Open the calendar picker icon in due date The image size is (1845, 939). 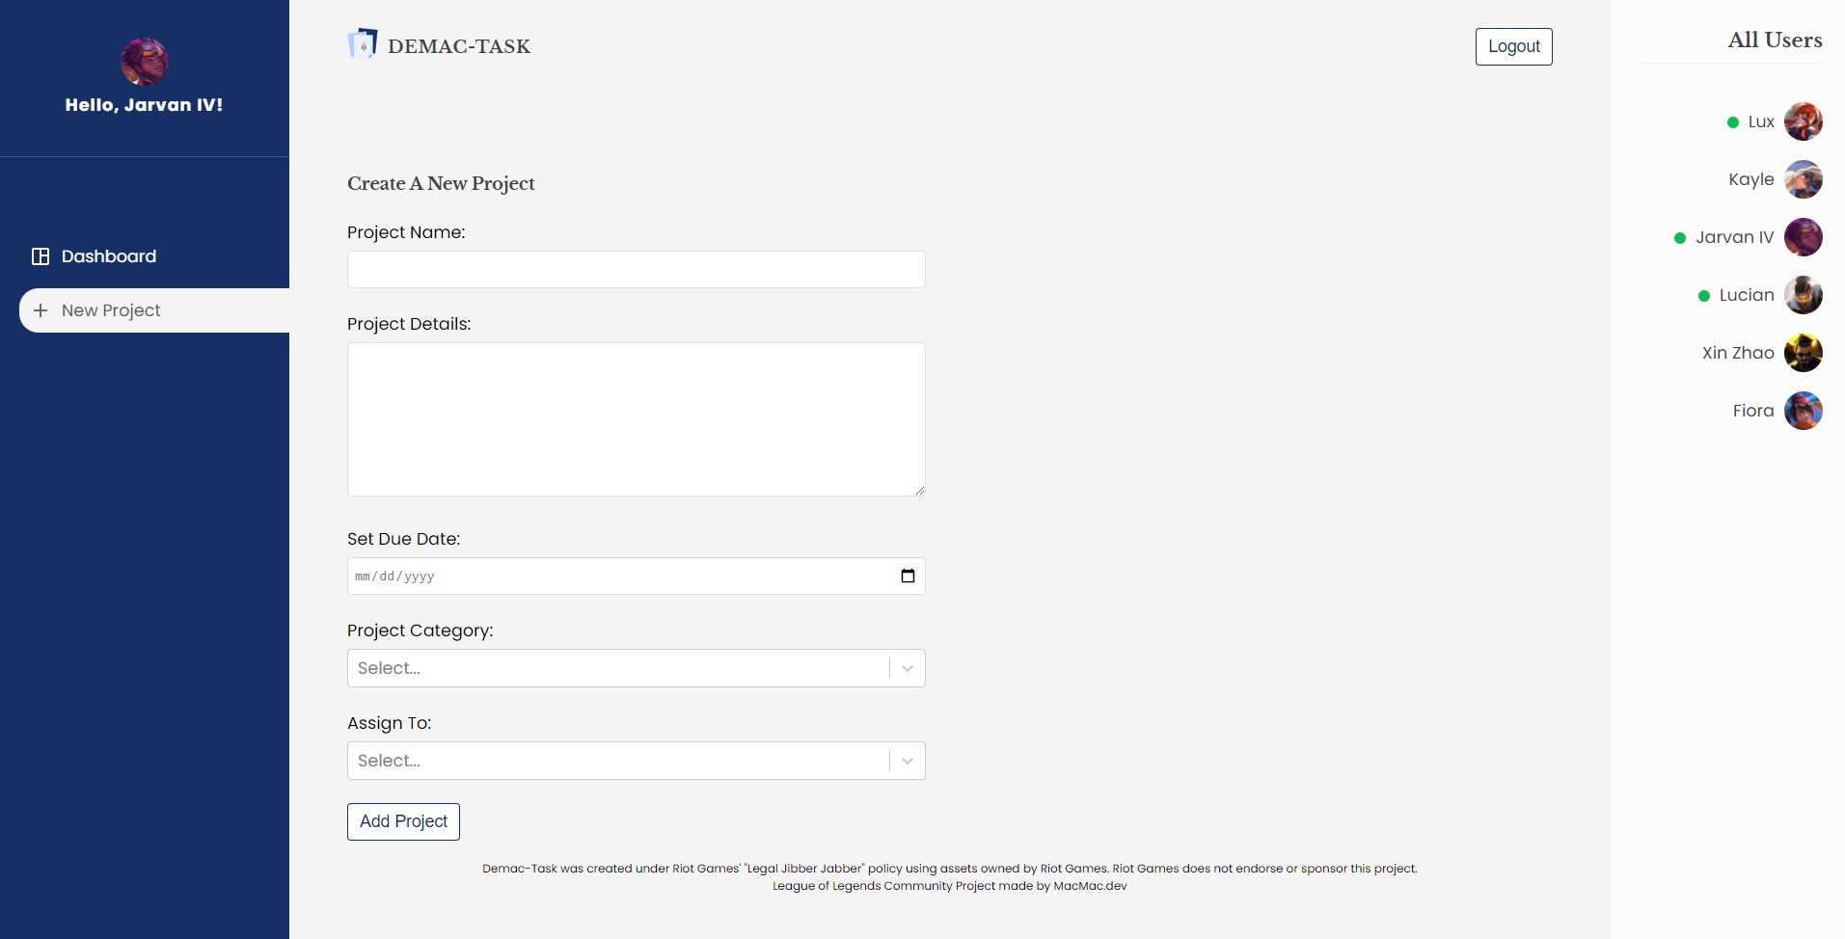pos(908,576)
